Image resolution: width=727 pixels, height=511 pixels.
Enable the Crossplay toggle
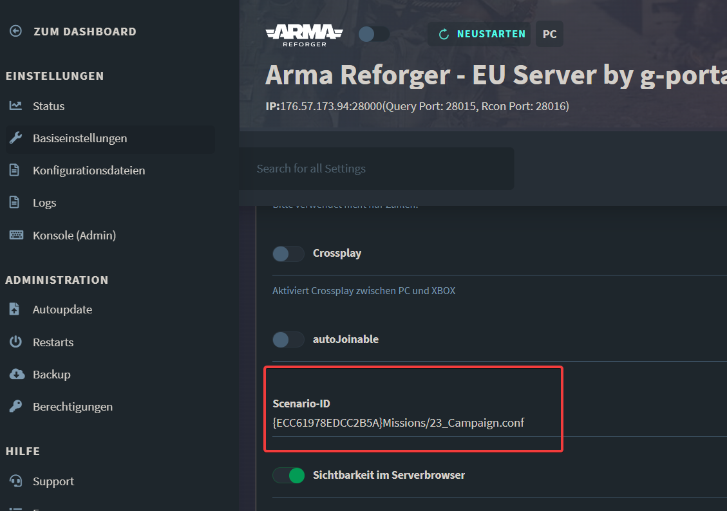(x=288, y=254)
